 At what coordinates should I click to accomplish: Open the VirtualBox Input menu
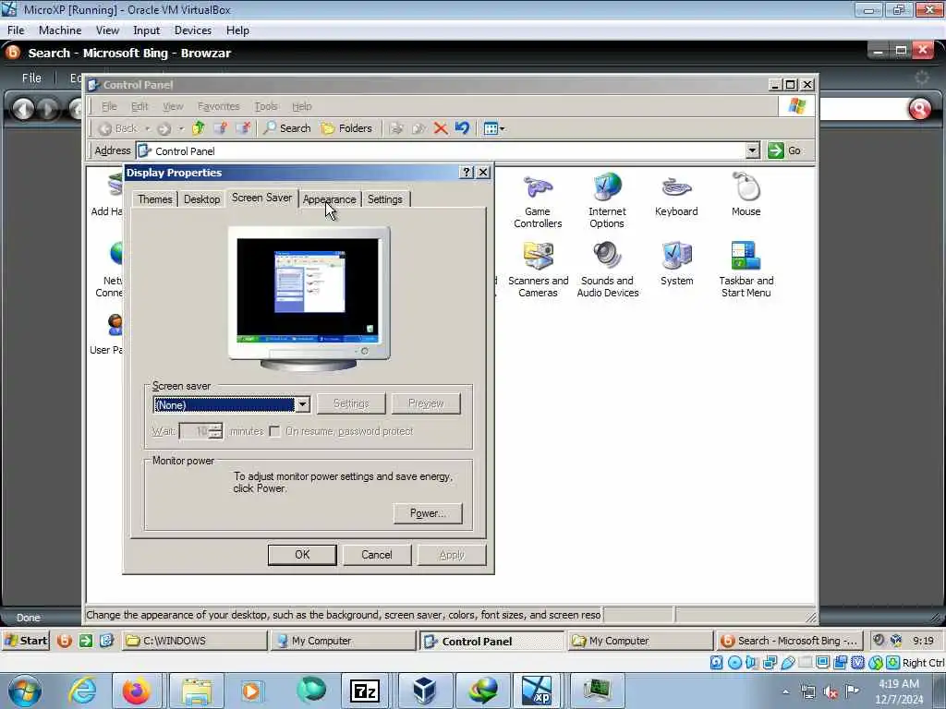(147, 30)
